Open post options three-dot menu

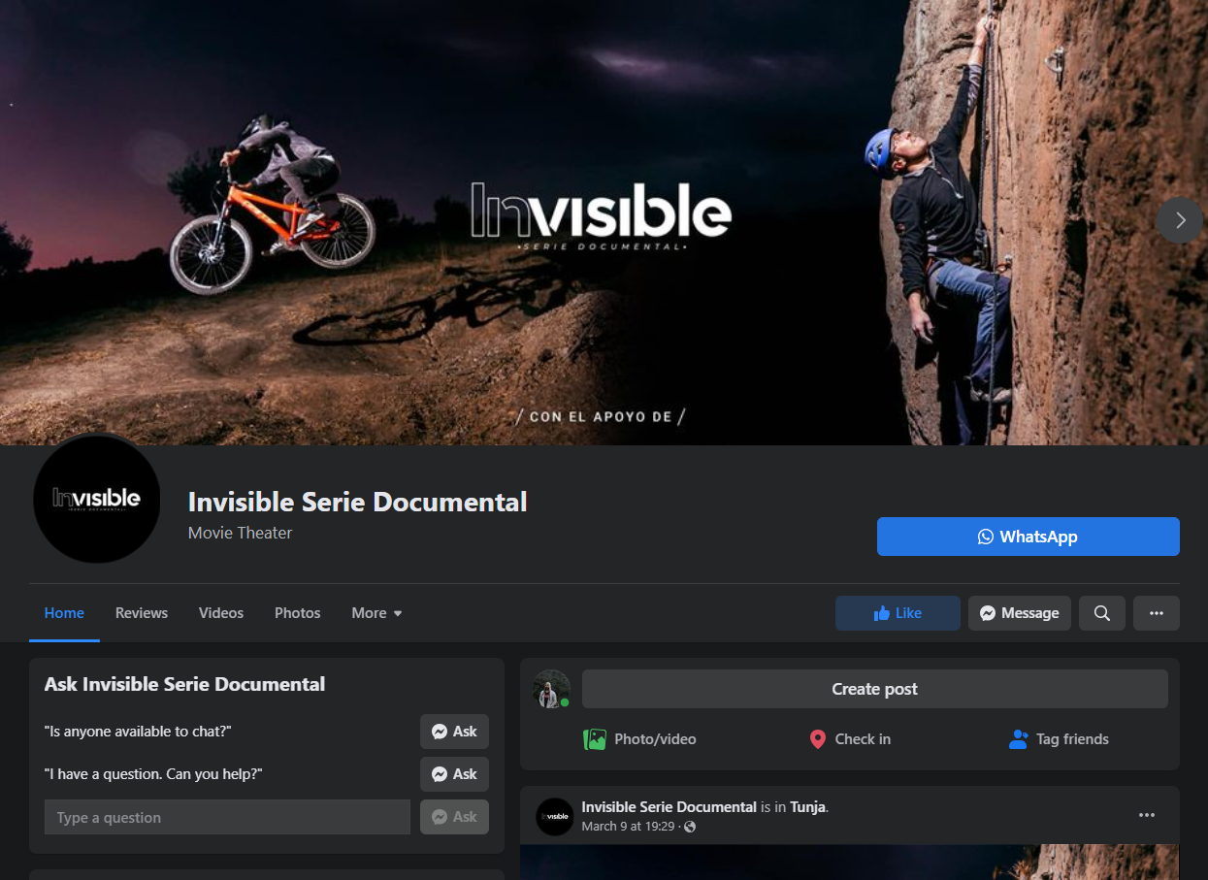point(1147,815)
